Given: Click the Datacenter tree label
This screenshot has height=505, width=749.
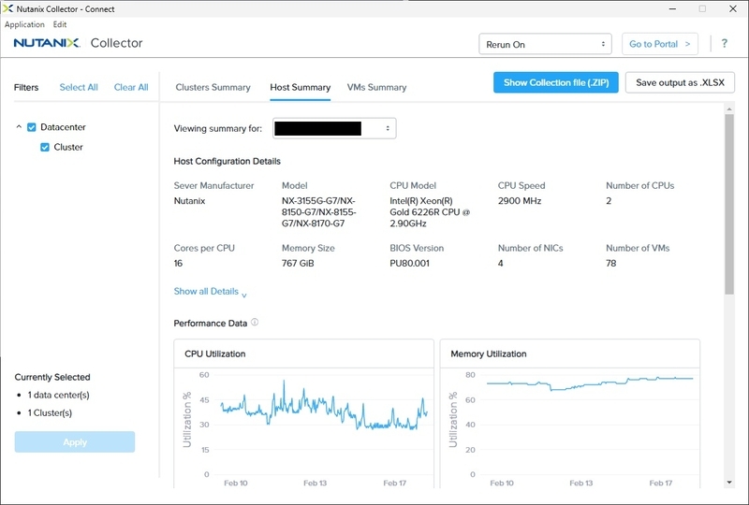Looking at the screenshot, I should (x=63, y=127).
